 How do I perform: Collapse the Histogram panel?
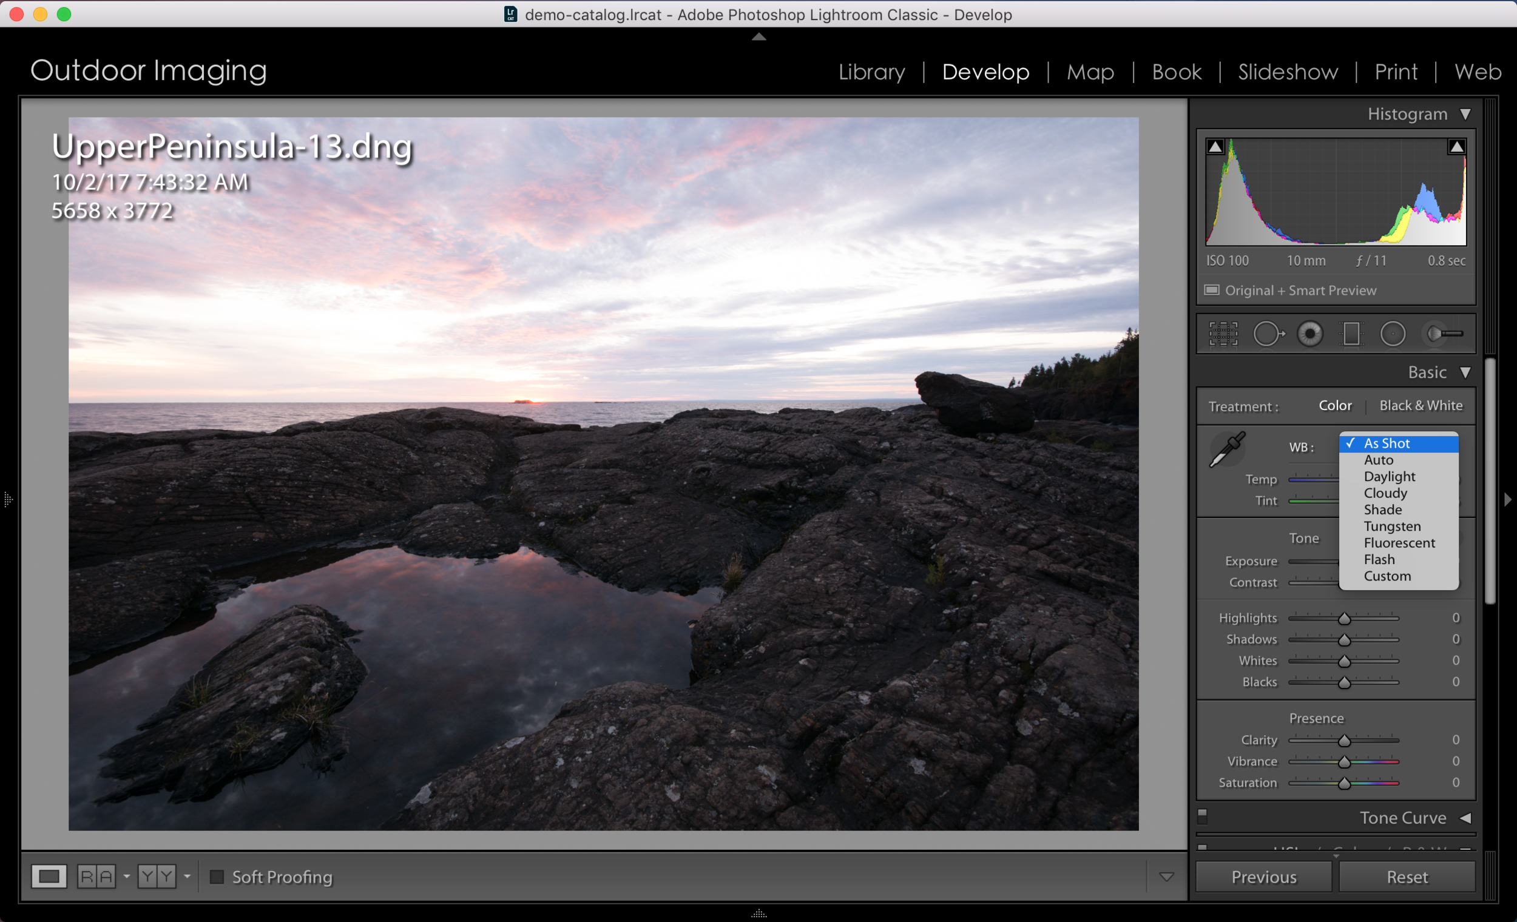[x=1465, y=115]
